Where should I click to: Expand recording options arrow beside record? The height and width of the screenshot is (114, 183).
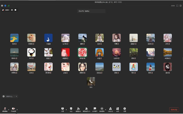click(x=106, y=109)
